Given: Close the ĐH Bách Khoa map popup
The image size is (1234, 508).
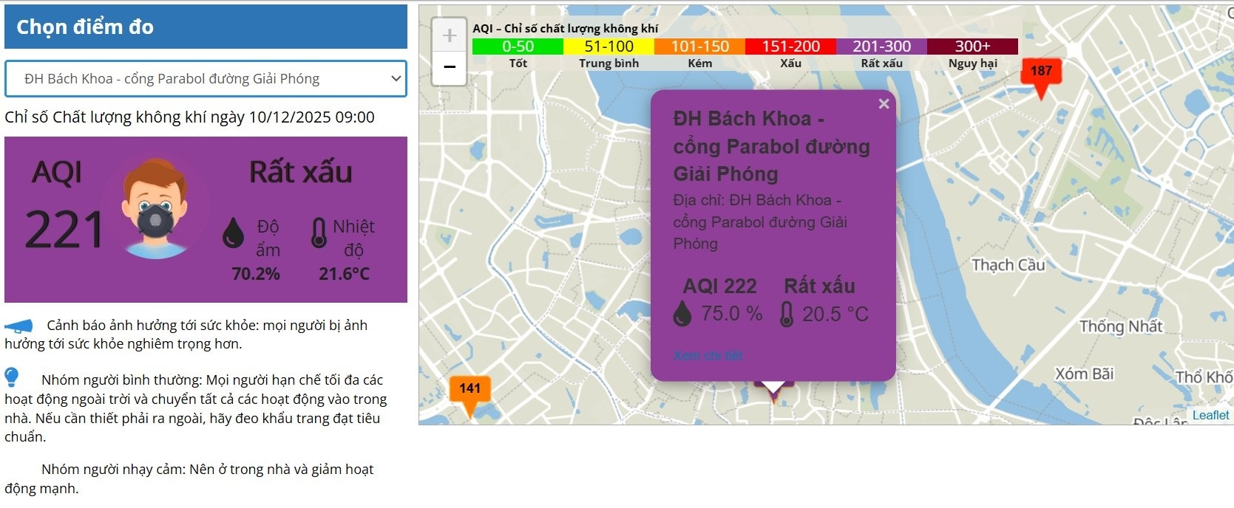Looking at the screenshot, I should pyautogui.click(x=884, y=104).
